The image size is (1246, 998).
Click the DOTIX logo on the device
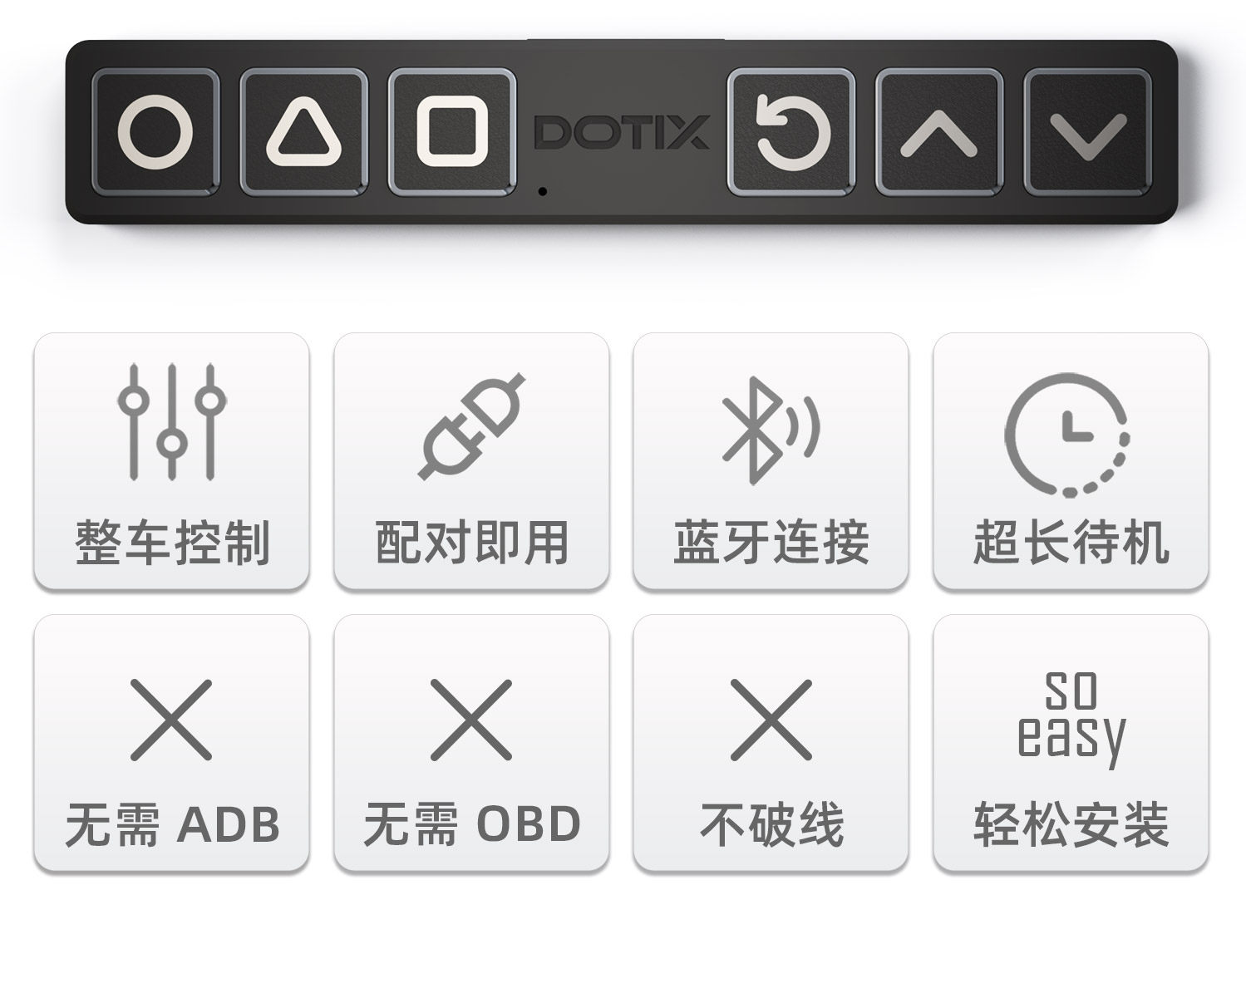(x=622, y=132)
